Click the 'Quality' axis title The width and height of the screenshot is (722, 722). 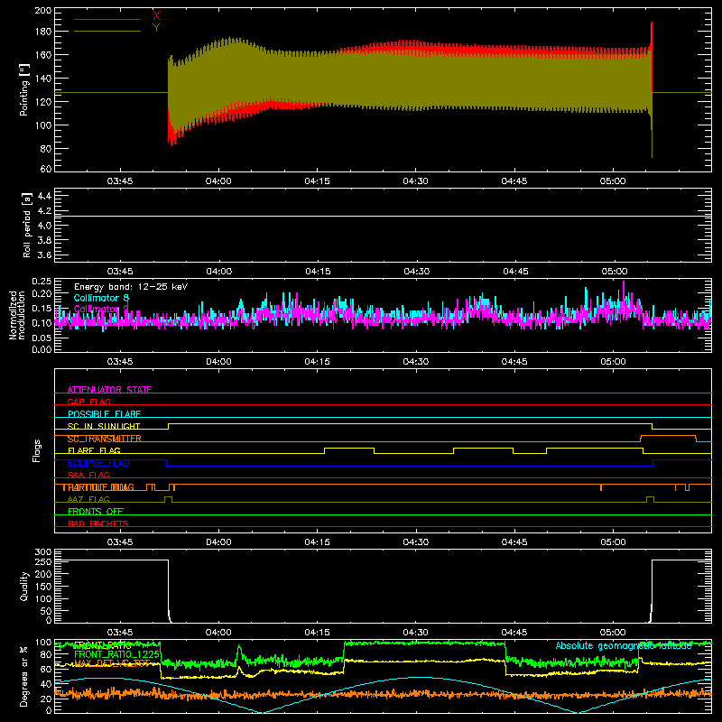[24, 586]
